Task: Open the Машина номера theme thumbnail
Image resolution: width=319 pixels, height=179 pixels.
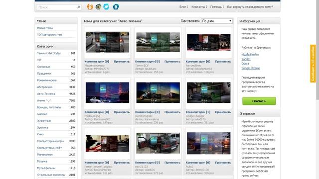Action: (107, 42)
